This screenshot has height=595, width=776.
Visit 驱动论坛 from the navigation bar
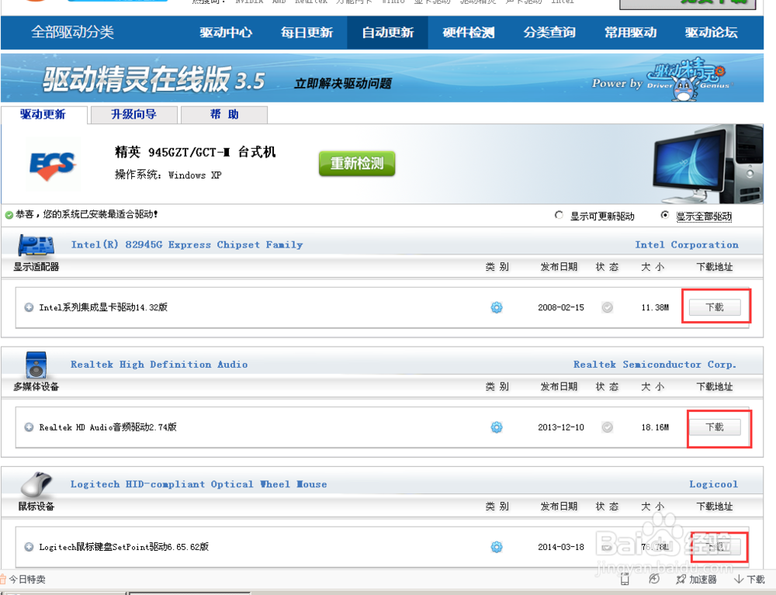(x=711, y=33)
